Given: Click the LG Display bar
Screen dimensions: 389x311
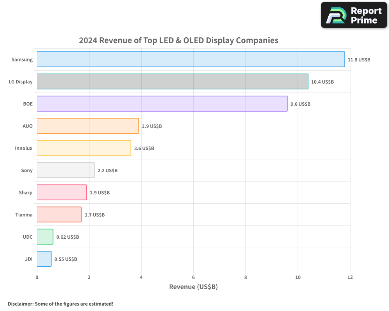Looking at the screenshot, I should click(x=171, y=82).
